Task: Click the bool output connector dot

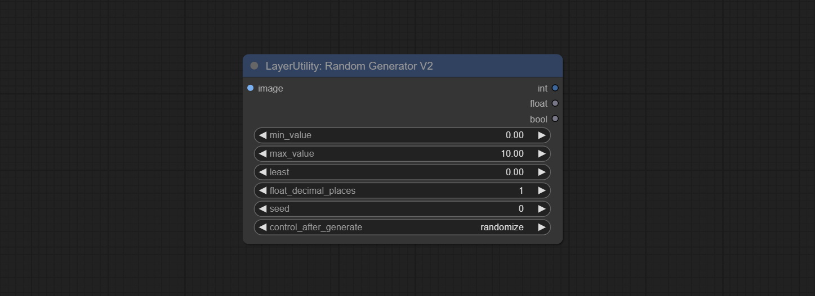Action: [x=555, y=119]
